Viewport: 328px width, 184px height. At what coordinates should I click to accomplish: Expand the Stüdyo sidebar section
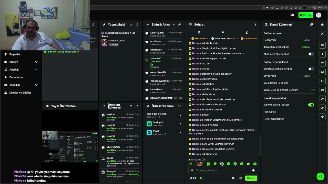tap(21, 62)
